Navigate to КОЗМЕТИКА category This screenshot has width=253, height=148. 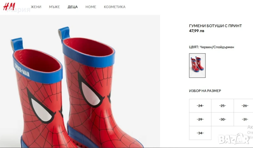pyautogui.click(x=114, y=7)
